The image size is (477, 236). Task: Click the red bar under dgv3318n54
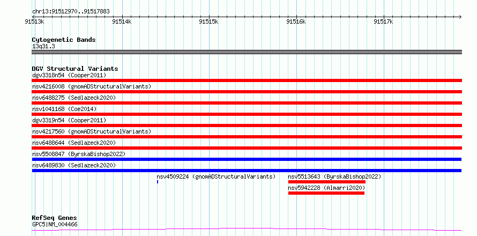click(247, 80)
